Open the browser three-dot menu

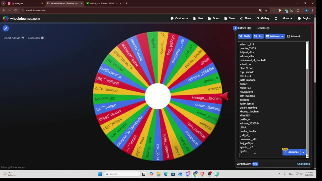click(x=312, y=10)
